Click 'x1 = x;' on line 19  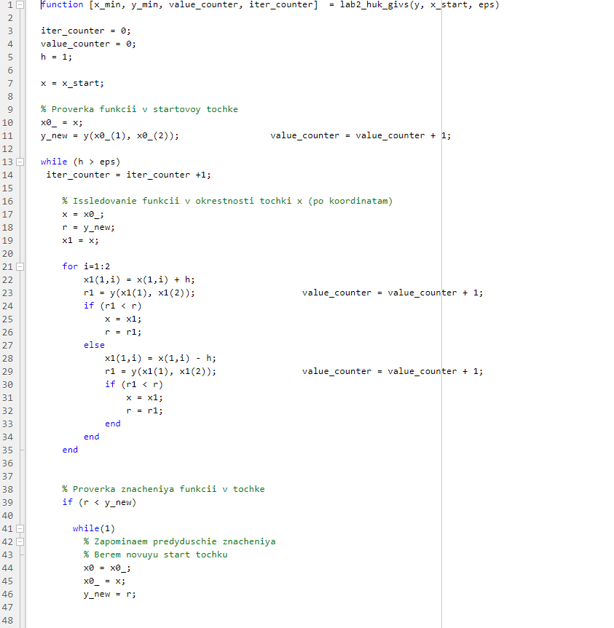coord(80,240)
